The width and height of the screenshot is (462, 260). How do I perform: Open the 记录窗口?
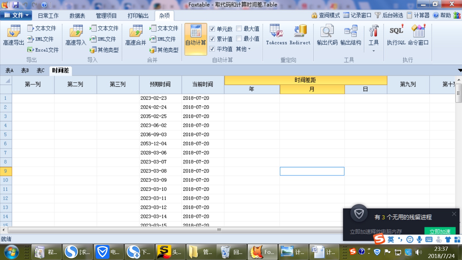coord(357,15)
